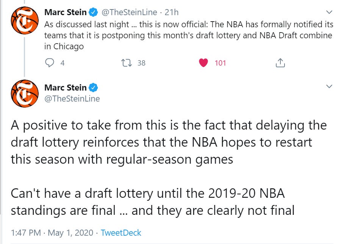Image resolution: width=341 pixels, height=244 pixels.
Task: Share the first tweet via share icon
Action: 280,63
